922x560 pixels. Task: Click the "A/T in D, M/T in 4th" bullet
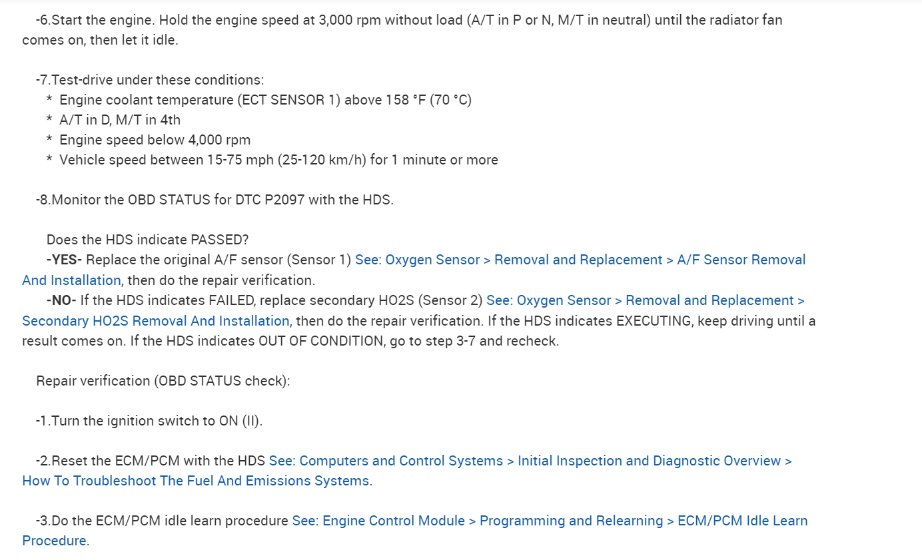[120, 120]
